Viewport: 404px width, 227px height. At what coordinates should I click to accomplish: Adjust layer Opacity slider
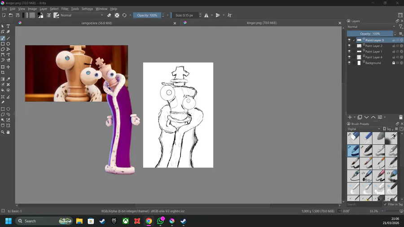click(370, 34)
